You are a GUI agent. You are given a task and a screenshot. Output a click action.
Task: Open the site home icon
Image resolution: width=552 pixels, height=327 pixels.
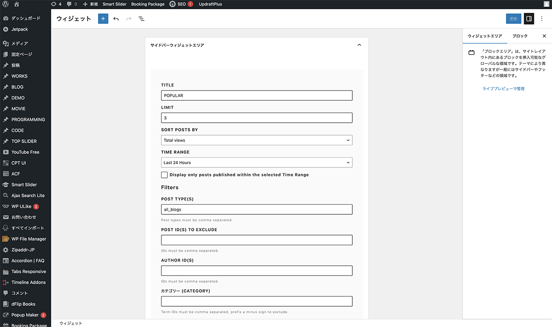tap(17, 4)
